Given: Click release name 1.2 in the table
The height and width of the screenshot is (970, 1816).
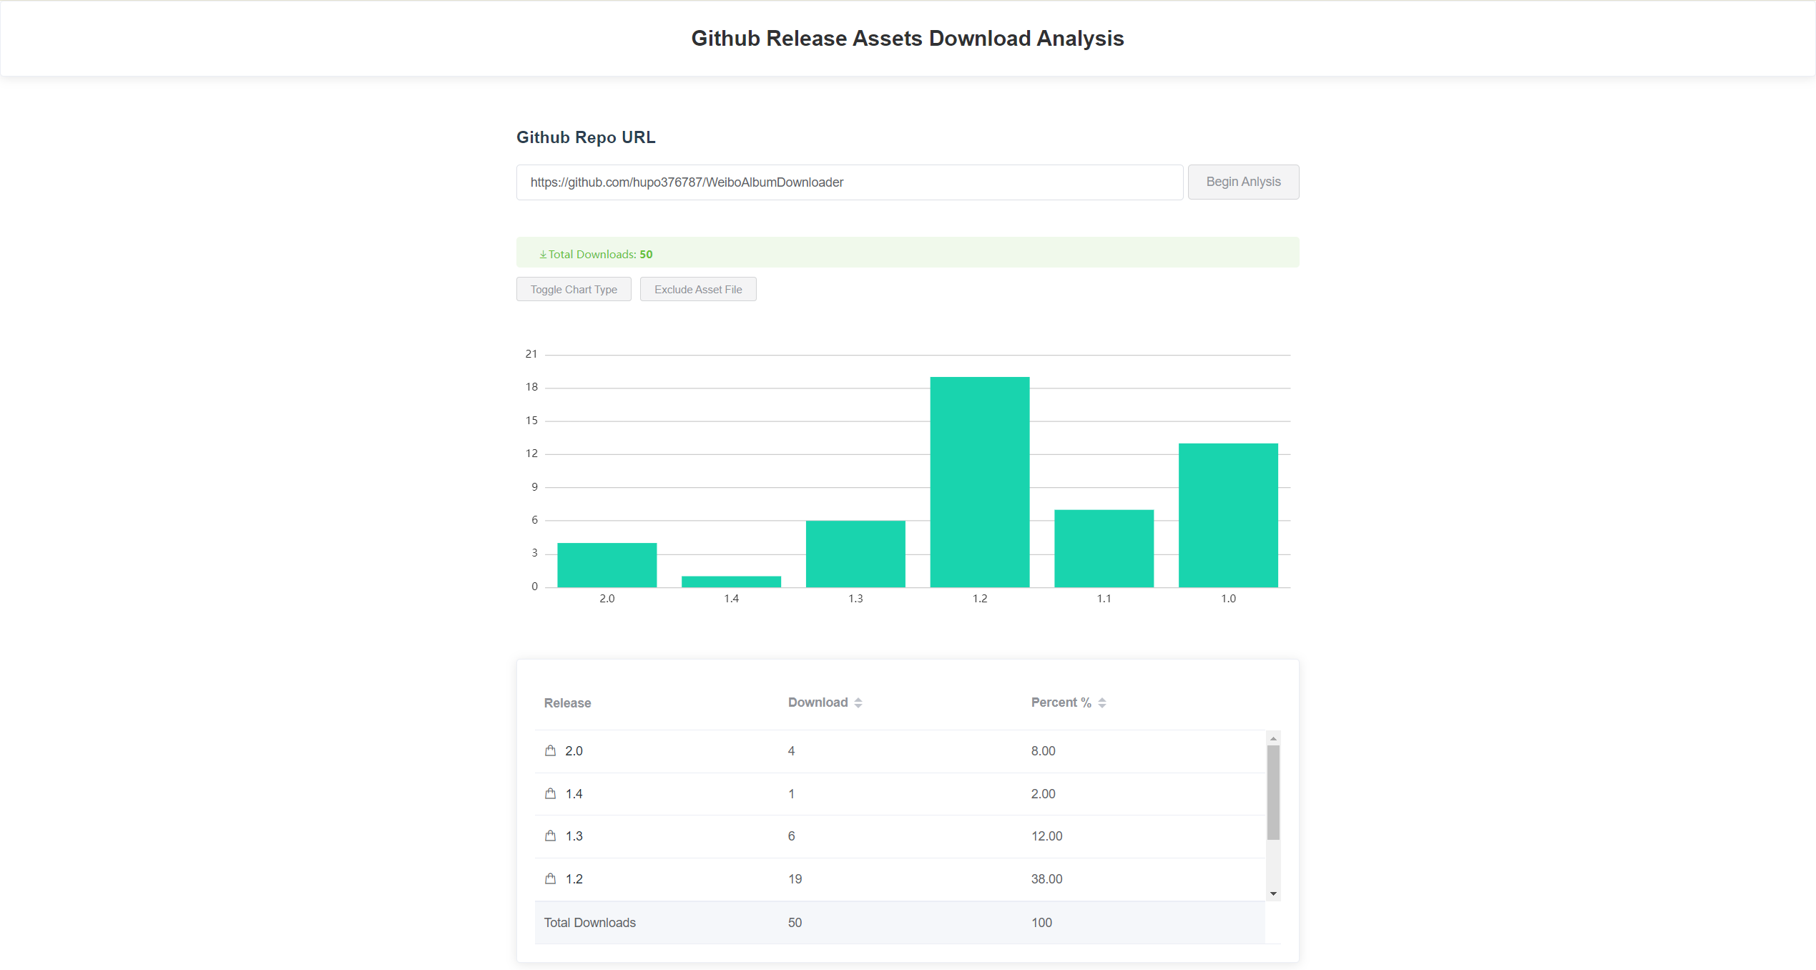Looking at the screenshot, I should (x=574, y=879).
